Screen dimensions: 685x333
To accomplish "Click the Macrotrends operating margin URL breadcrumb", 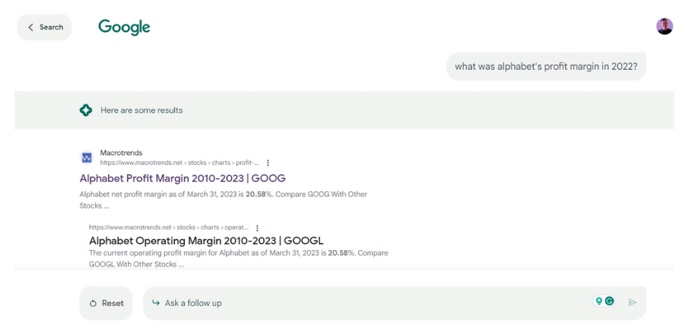I will pyautogui.click(x=170, y=228).
